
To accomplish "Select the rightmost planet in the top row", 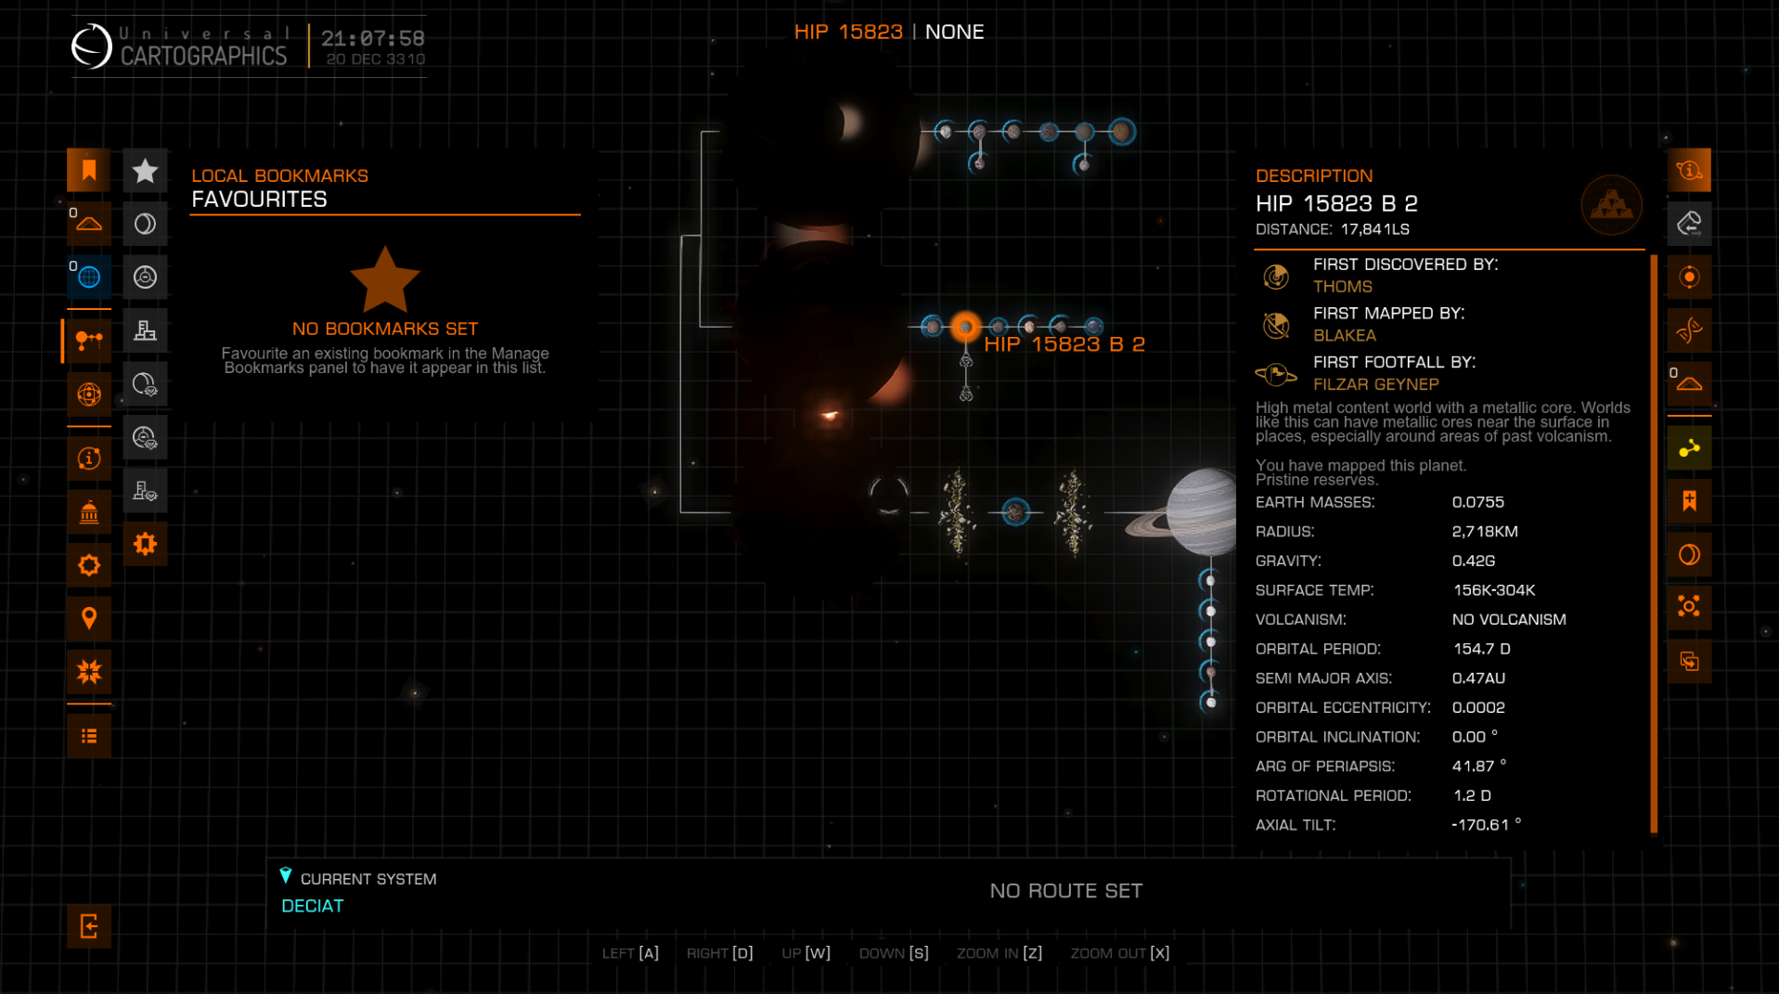I will click(x=1121, y=132).
